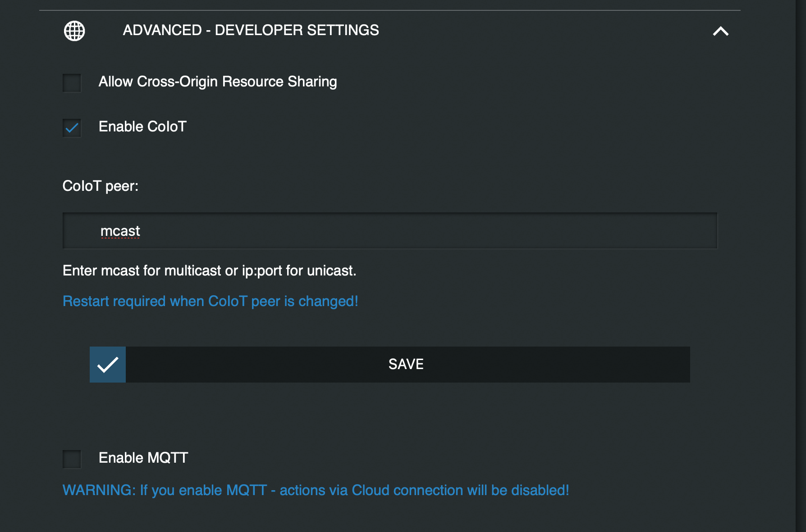
Task: Click the page scrollbar track on right edge
Action: click(x=801, y=266)
